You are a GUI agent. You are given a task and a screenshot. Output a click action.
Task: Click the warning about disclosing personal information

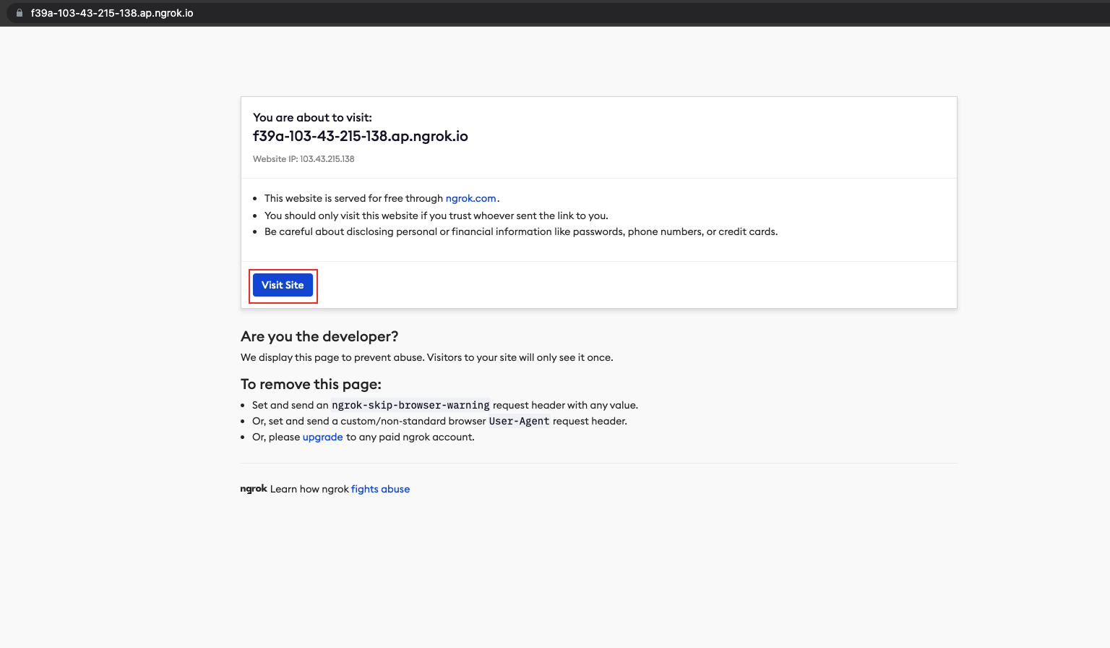coord(520,231)
